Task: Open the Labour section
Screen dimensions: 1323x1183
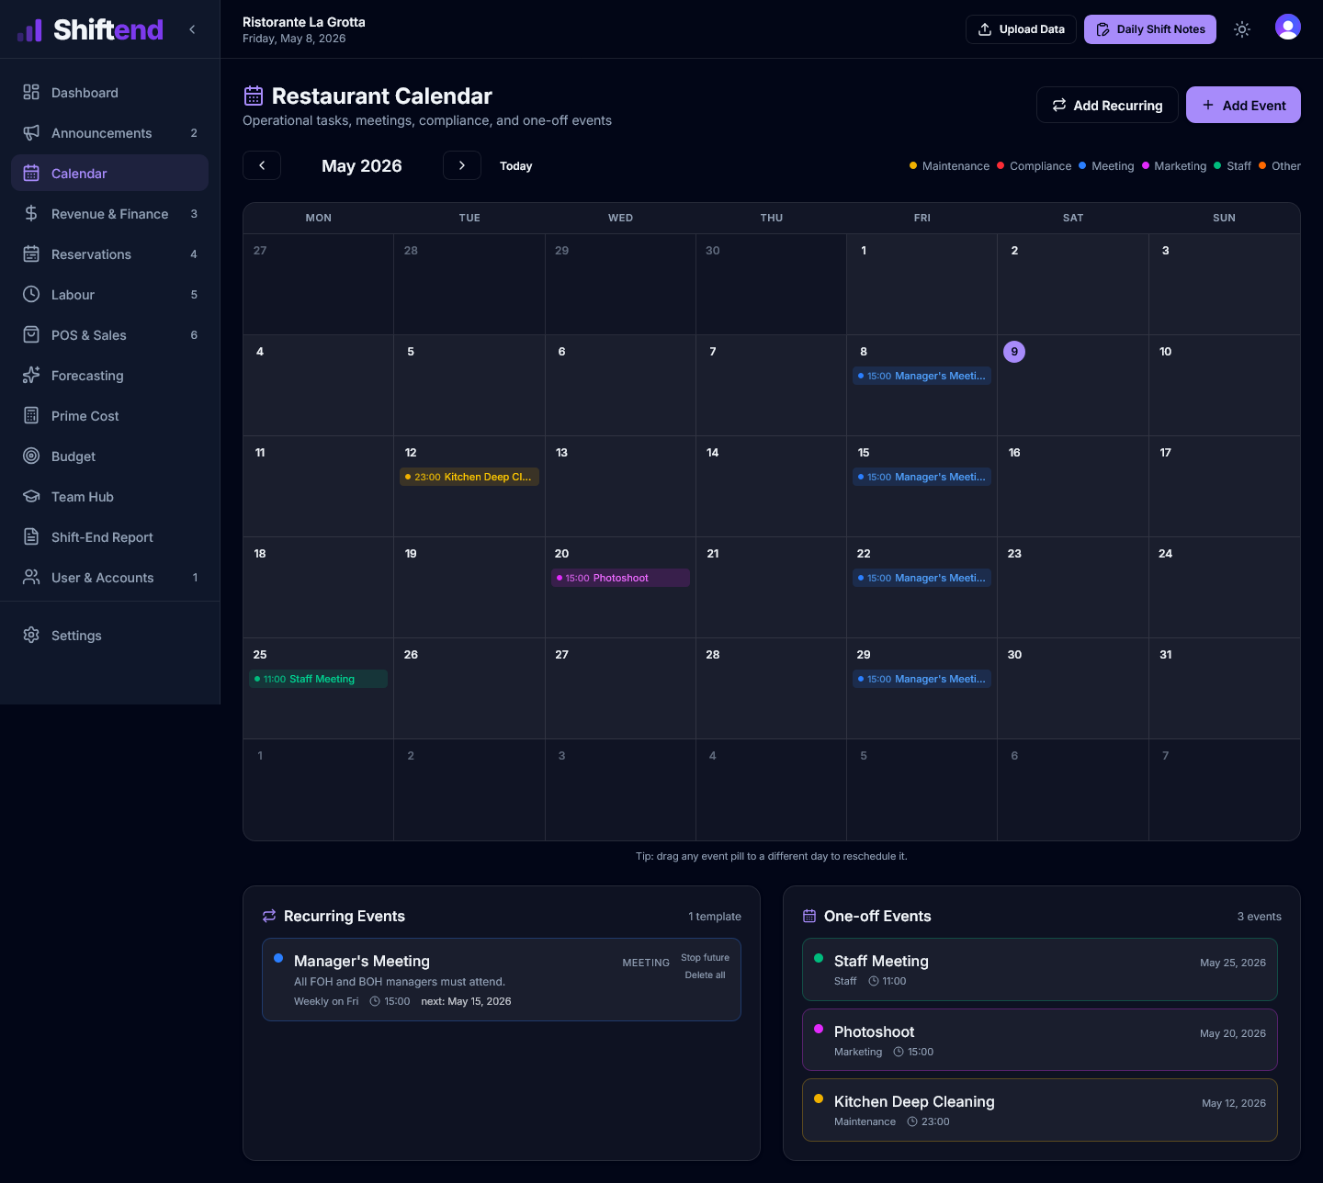Action: pos(109,295)
